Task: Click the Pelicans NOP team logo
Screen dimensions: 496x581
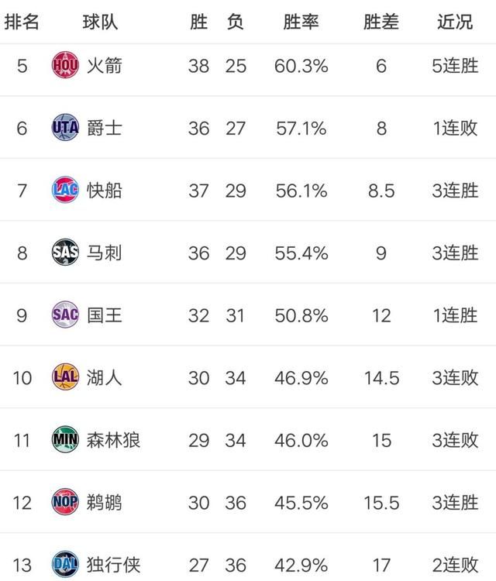Action: (65, 503)
